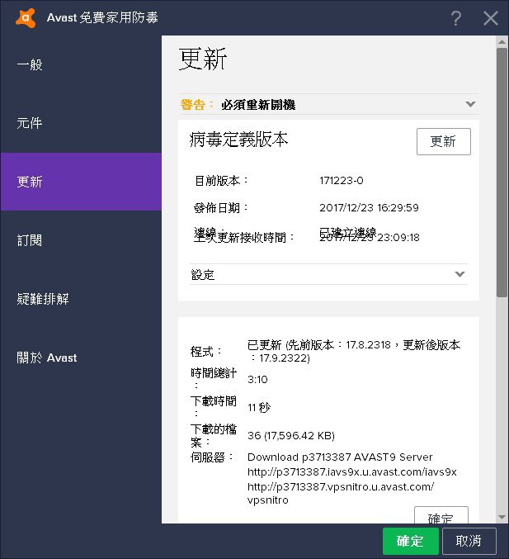Screen dimensions: 509x559
Task: Switch to the 元件 tab
Action: (30, 123)
